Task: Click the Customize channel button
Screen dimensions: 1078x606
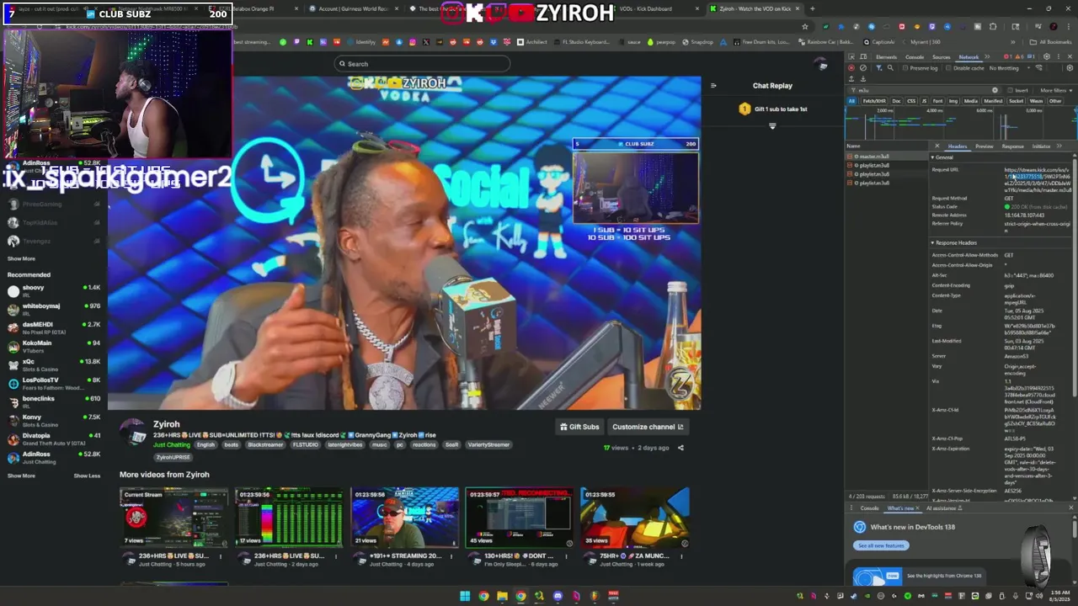Action: pos(648,427)
